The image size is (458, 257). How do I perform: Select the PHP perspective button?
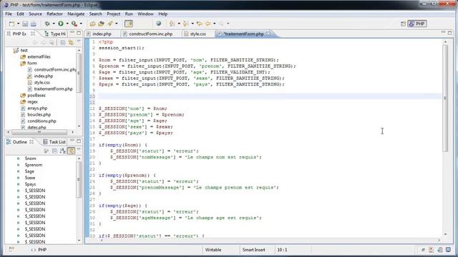click(417, 24)
